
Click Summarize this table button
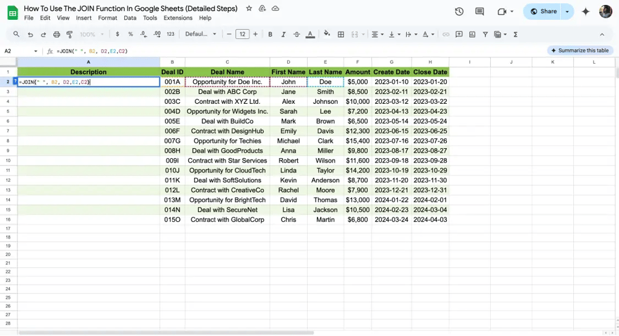click(x=580, y=51)
